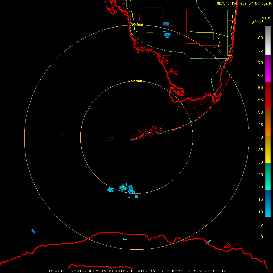
Task: Select legend value 60
Action: point(261,88)
